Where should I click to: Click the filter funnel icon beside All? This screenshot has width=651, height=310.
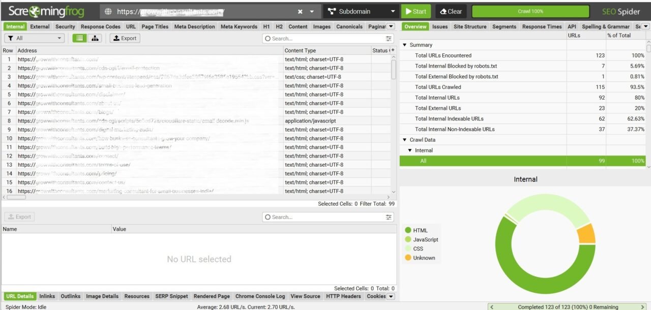tap(11, 38)
